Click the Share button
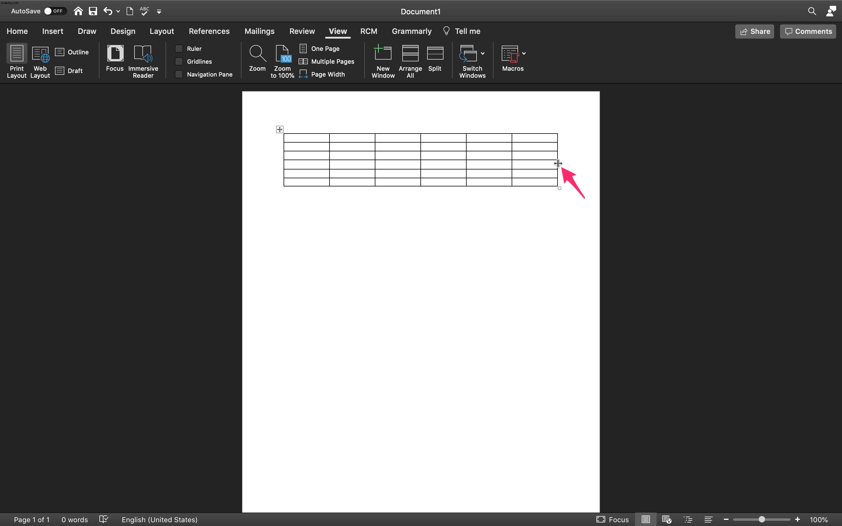842x526 pixels. coord(755,31)
